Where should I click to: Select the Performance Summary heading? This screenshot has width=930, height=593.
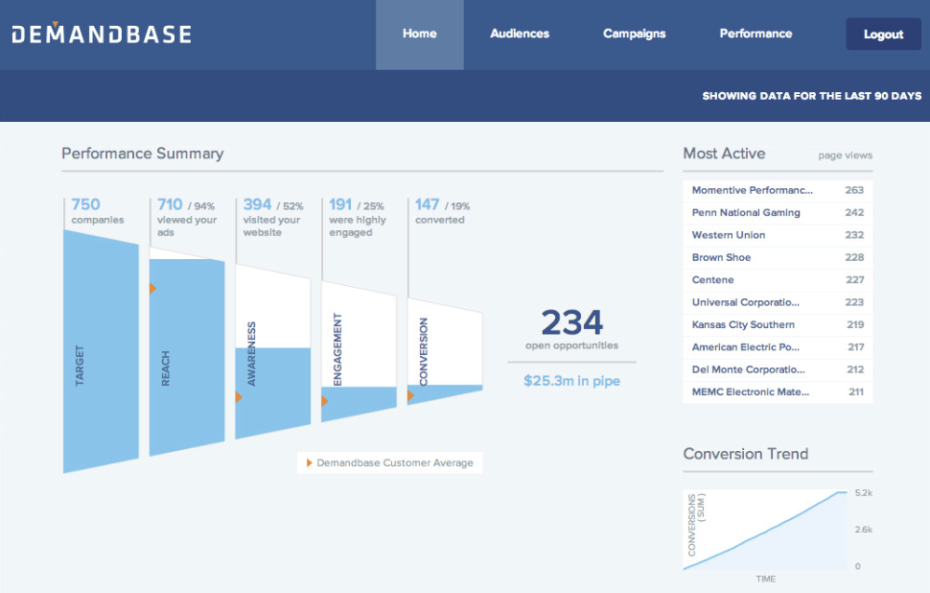tap(142, 154)
